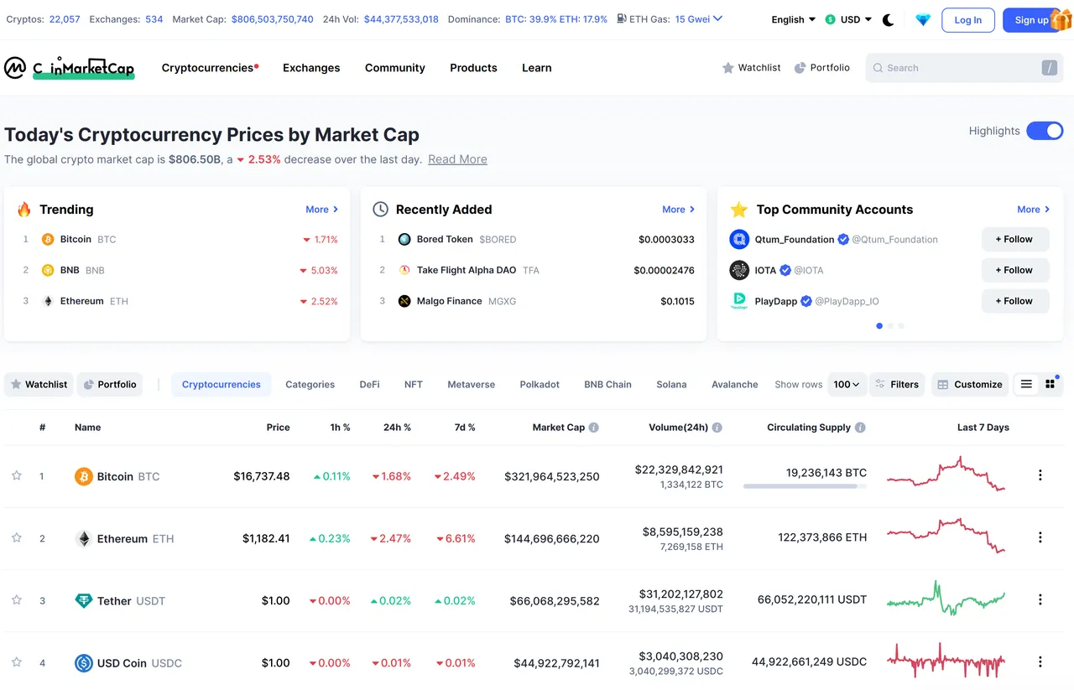Click second carousel dot in community card
This screenshot has width=1074, height=690.
pyautogui.click(x=890, y=326)
